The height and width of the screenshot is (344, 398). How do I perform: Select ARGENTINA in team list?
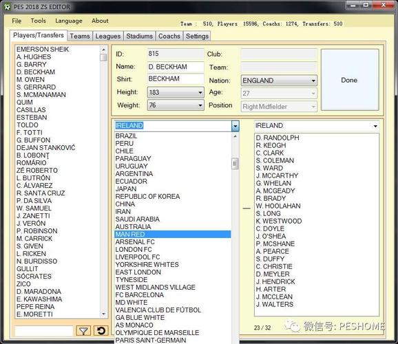[x=173, y=174]
